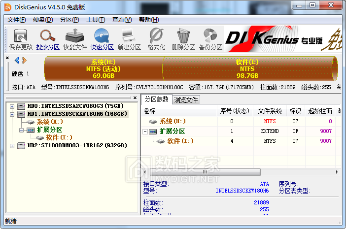Click cylinder count 21889 in details
The height and width of the screenshot is (229, 346).
[x=261, y=202]
